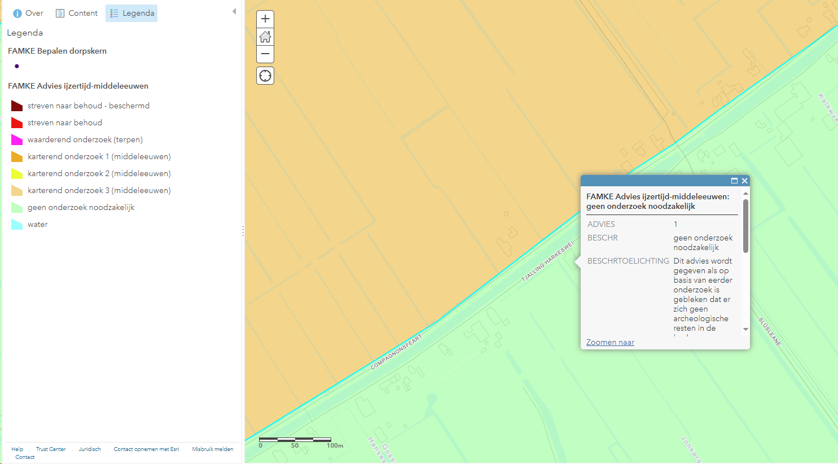Viewport: 838px width, 464px height.
Task: Open the Trust Center link
Action: click(51, 449)
